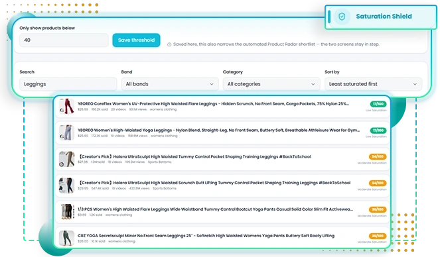Click the Saturation Shield shield icon
The image size is (440, 257).
coord(342,17)
